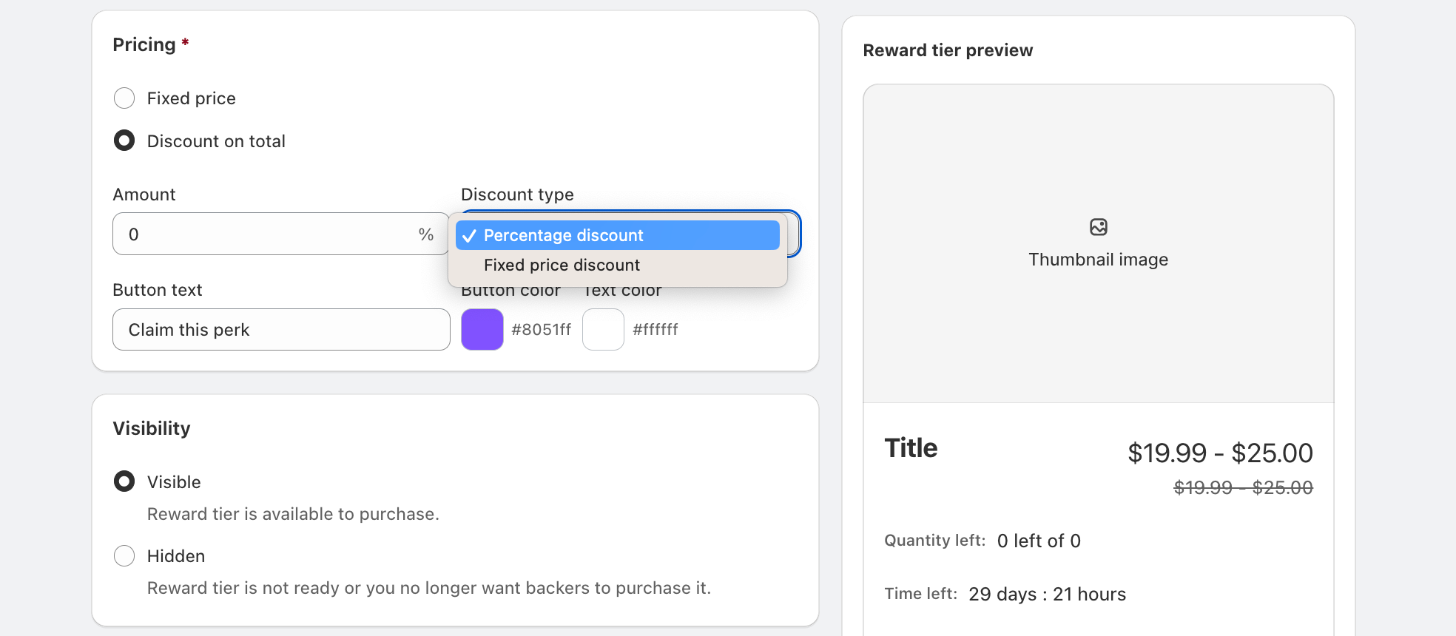The width and height of the screenshot is (1456, 636).
Task: Select the Discount on total radio button
Action: coord(124,141)
